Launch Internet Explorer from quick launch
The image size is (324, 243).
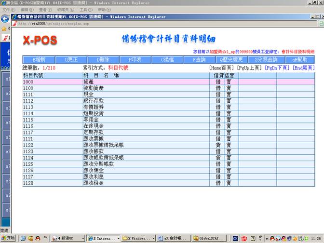(23, 238)
